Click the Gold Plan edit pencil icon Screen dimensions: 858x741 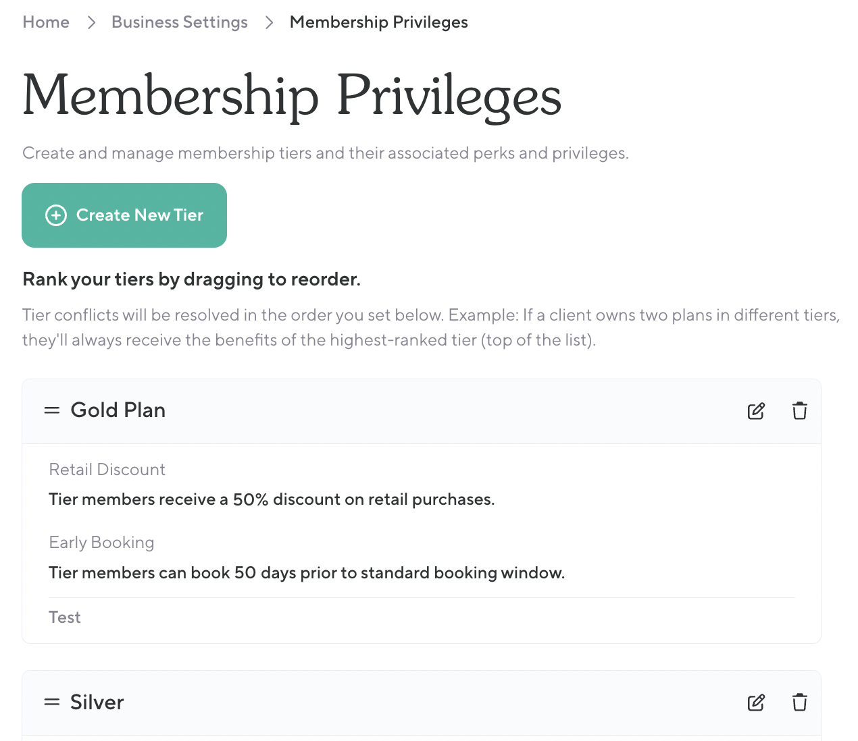click(x=756, y=411)
